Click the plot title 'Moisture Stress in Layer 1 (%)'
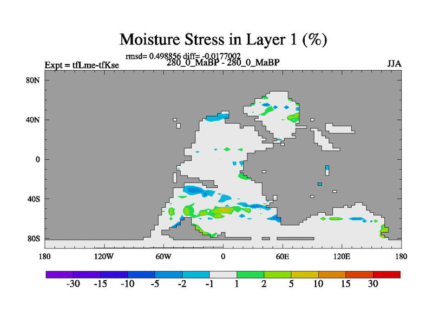This screenshot has height=324, width=433. [x=223, y=39]
